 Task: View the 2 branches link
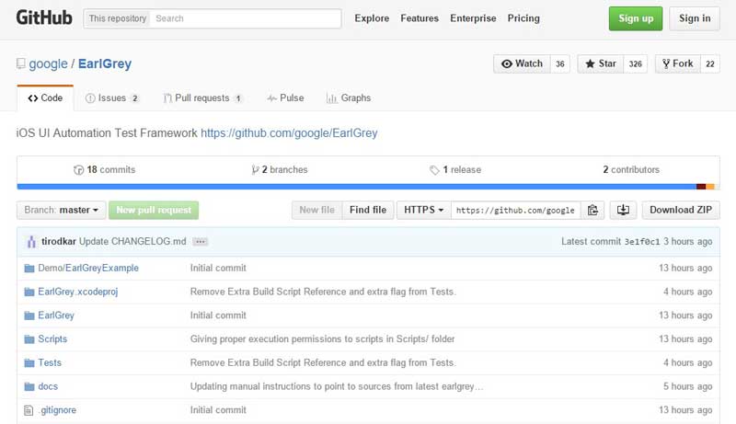[280, 170]
